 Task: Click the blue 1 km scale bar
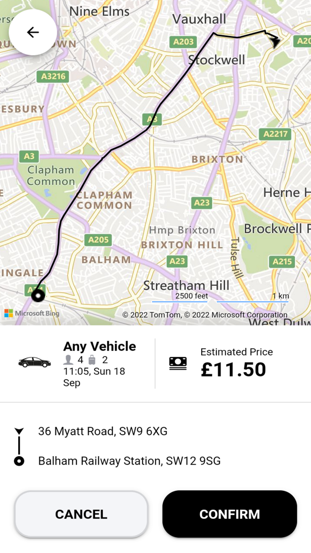252,302
